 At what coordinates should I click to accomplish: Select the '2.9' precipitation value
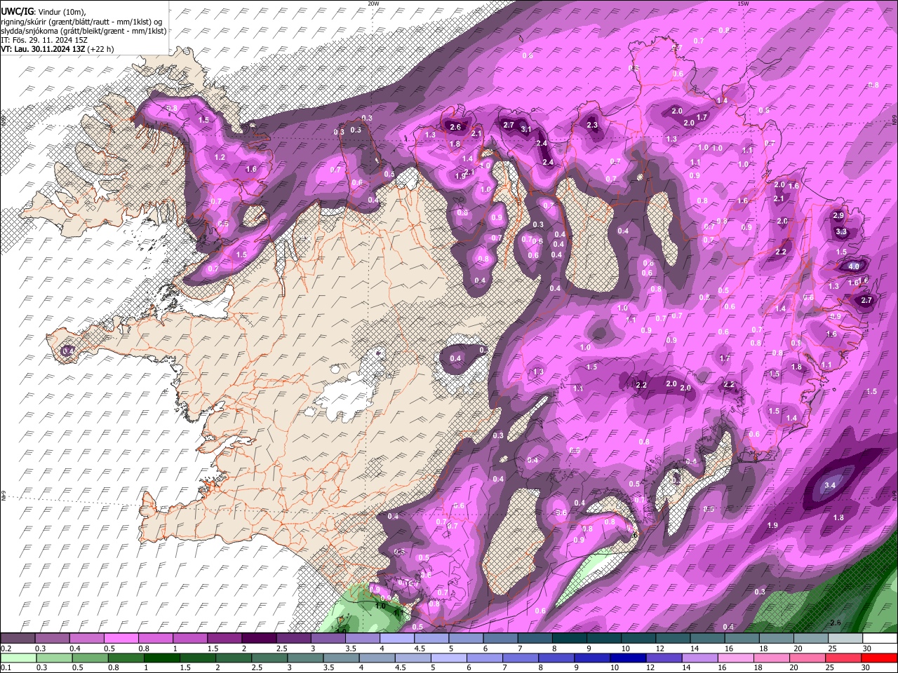coord(838,216)
